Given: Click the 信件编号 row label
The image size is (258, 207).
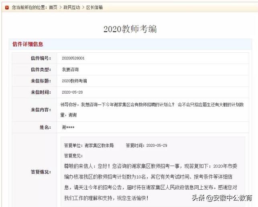Looking at the screenshot, I should [x=41, y=58].
